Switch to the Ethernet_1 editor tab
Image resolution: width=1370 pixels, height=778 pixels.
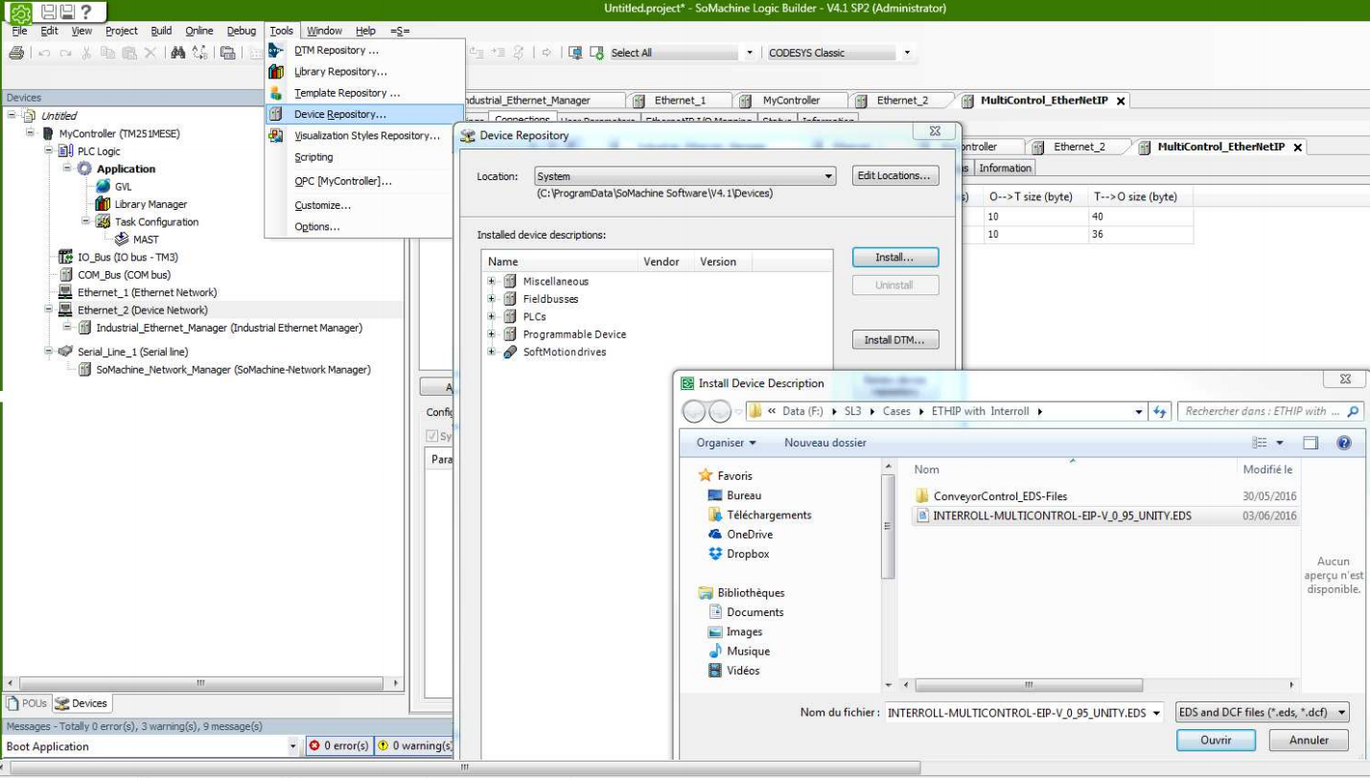click(x=680, y=100)
